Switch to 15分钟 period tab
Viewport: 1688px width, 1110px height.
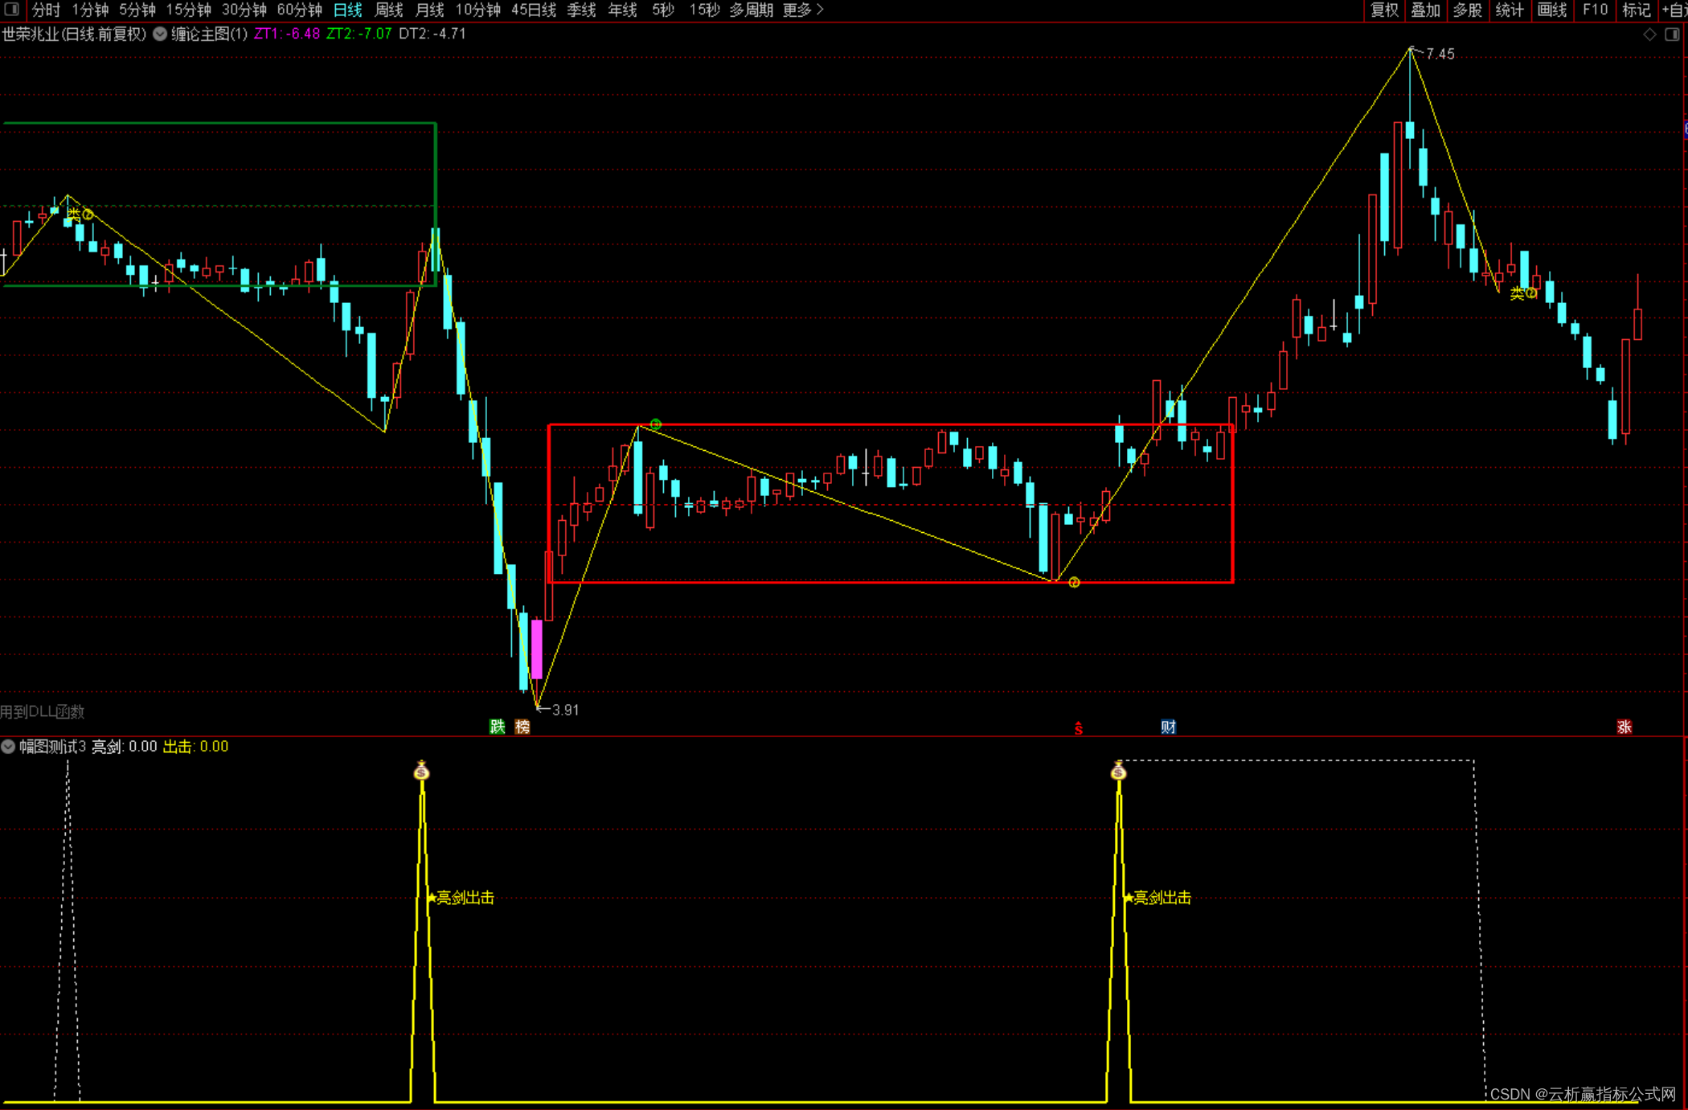click(x=189, y=10)
